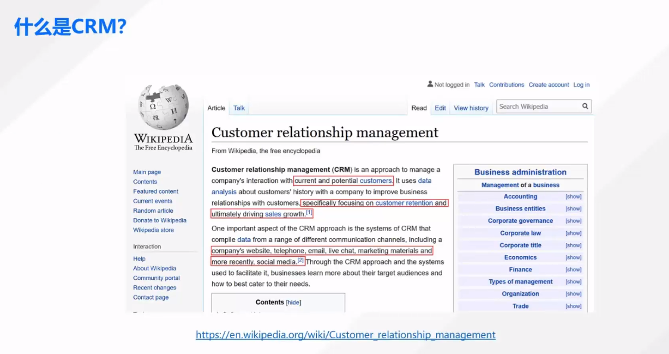The width and height of the screenshot is (669, 354).
Task: Click the Talk link in user bar
Action: tap(479, 85)
